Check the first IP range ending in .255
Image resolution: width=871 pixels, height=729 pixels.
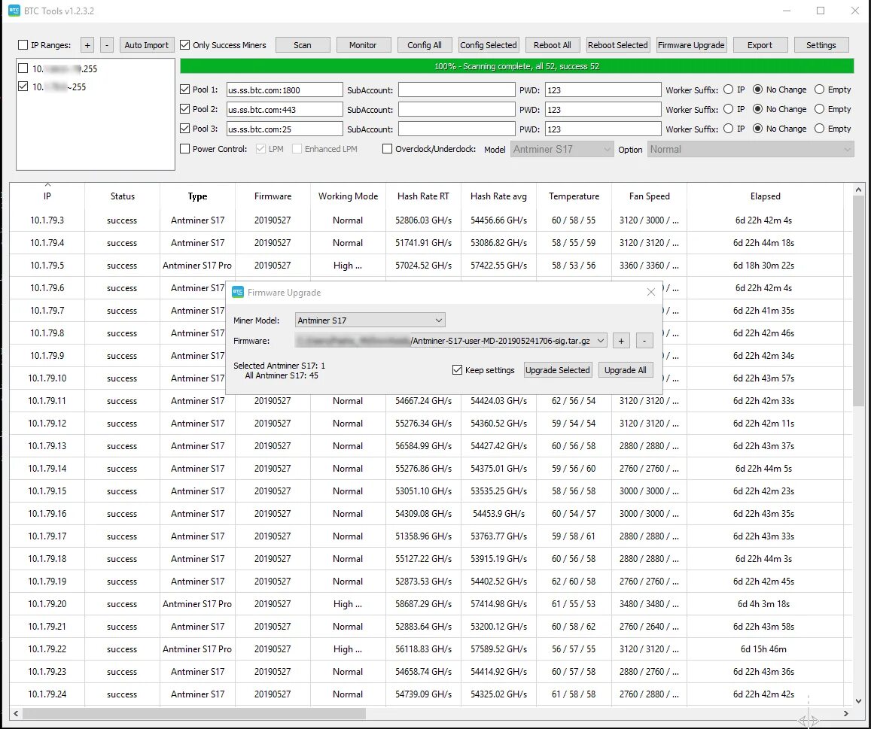(x=23, y=68)
